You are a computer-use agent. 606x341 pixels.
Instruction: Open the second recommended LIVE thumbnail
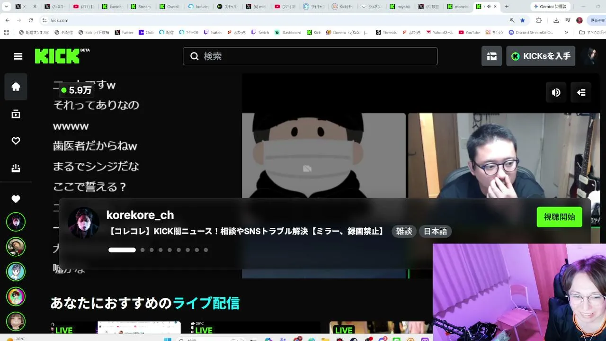[x=255, y=328]
